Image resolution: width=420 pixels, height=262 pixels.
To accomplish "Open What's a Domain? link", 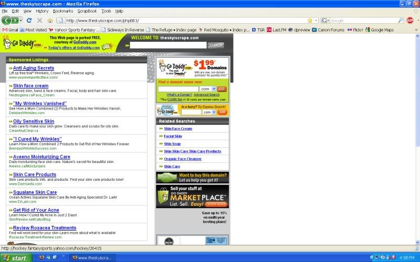I will pos(179,95).
